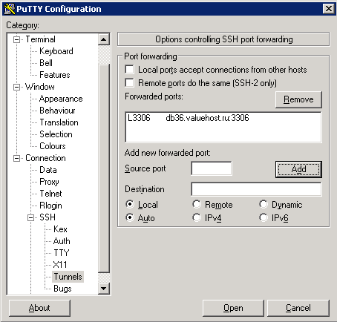Collapse the Window category node
This screenshot has width=337, height=322.
[x=16, y=87]
